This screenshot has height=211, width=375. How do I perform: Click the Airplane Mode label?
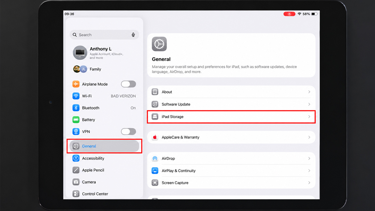(95, 84)
